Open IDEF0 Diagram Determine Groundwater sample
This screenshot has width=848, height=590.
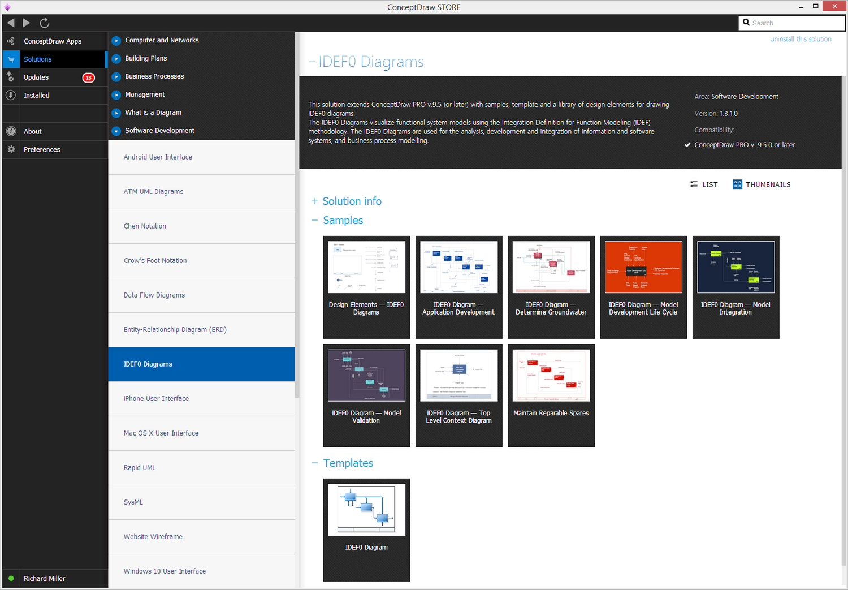tap(551, 287)
